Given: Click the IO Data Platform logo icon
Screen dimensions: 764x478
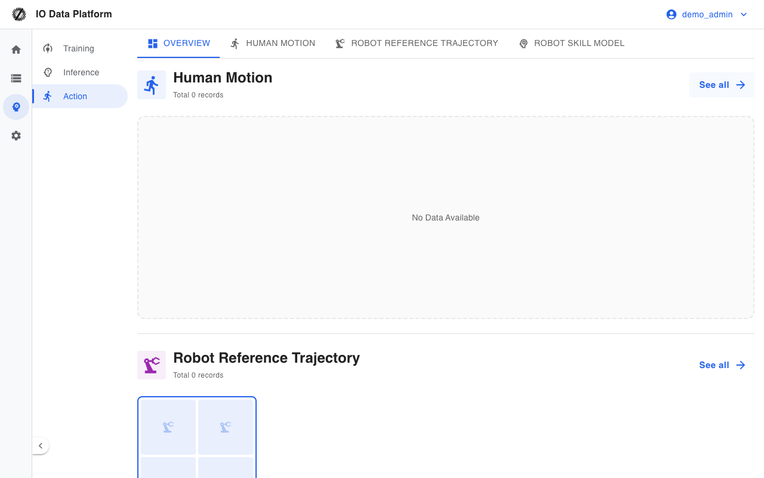Looking at the screenshot, I should coord(19,14).
